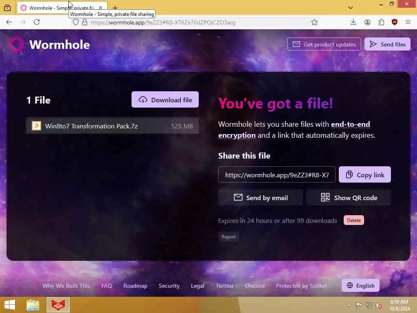Click the 7z archive file icon
The image size is (417, 313).
point(36,126)
